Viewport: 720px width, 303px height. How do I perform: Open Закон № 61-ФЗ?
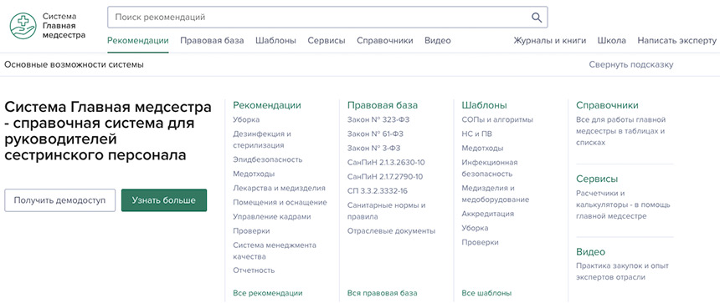pos(375,134)
